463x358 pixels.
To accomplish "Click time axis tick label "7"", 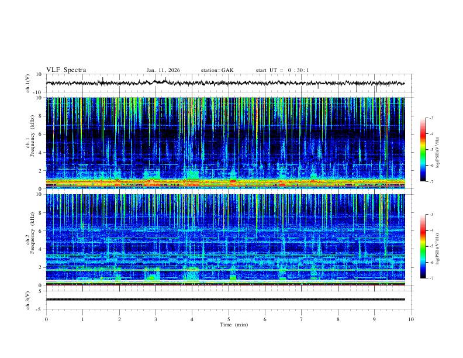I will 302,319.
